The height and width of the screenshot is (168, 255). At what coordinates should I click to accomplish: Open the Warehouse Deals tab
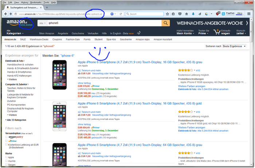click(39, 39)
